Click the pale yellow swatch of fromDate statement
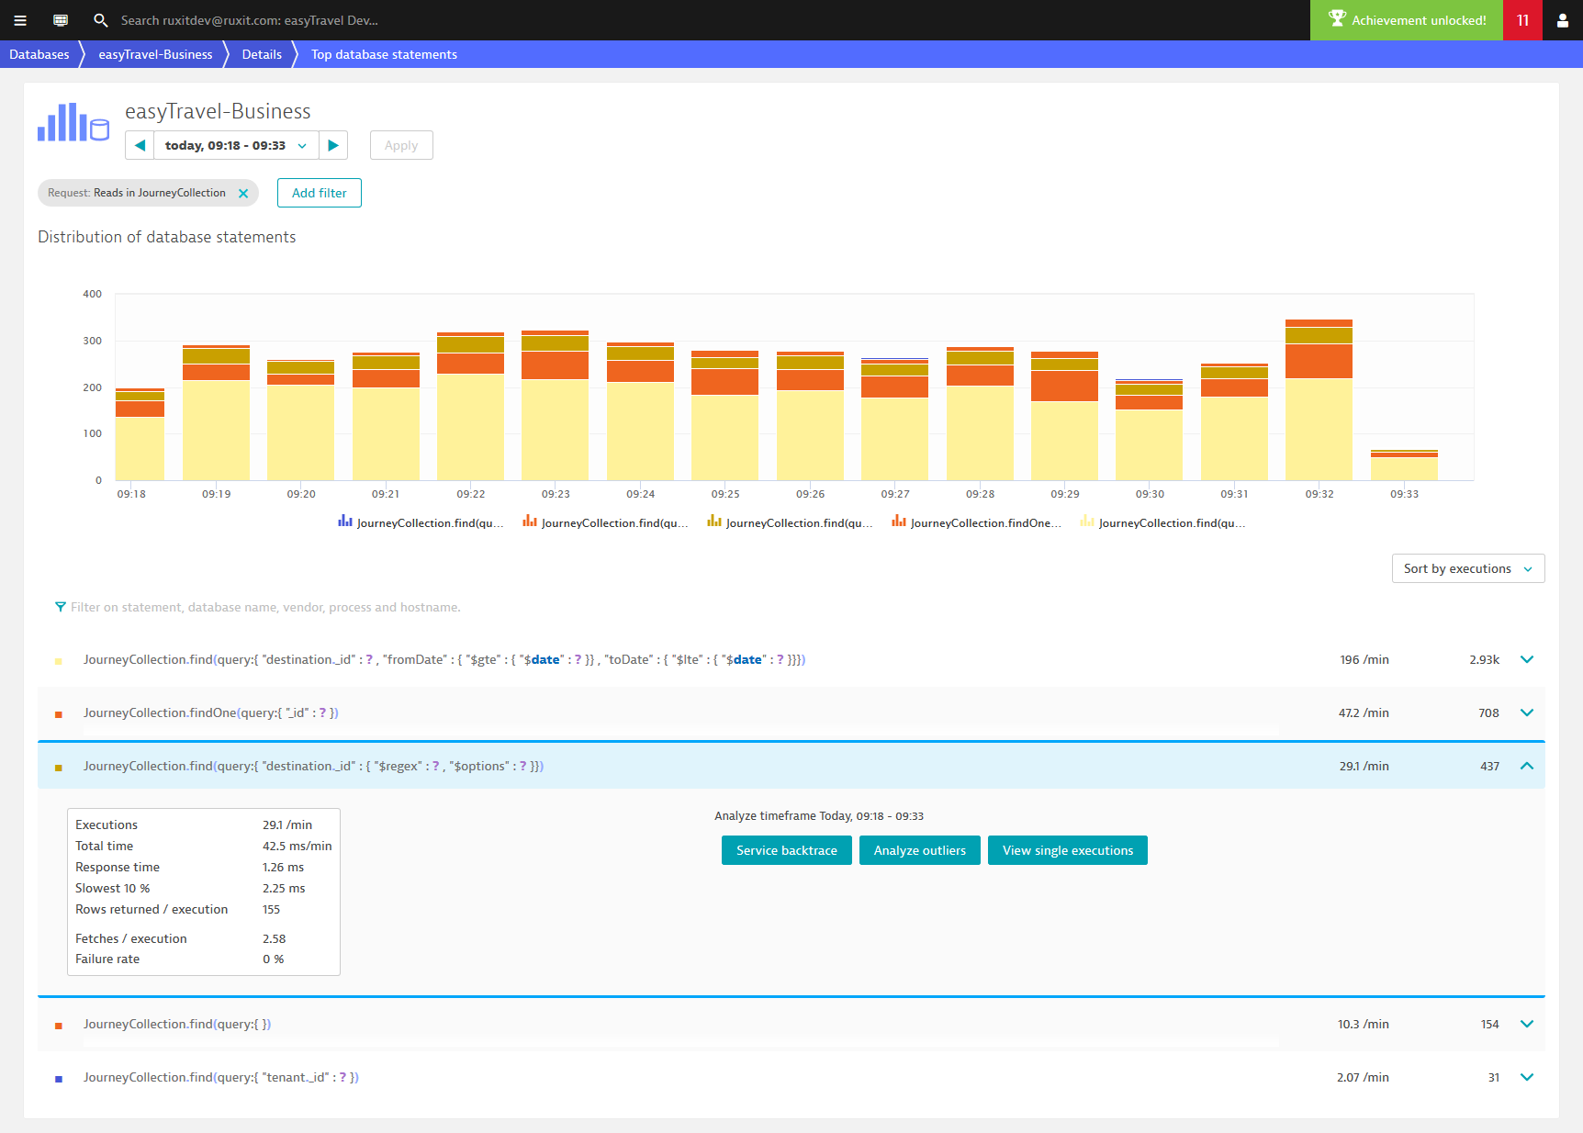This screenshot has width=1583, height=1133. [59, 661]
